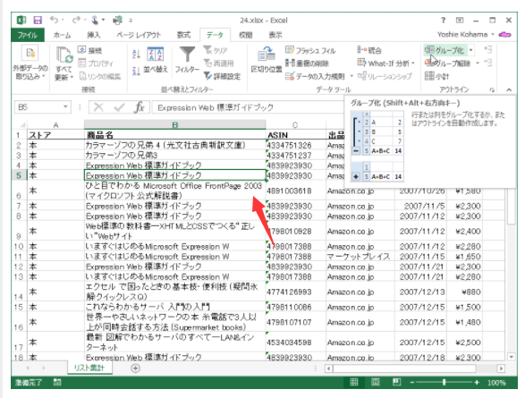This screenshot has height=398, width=525.
Task: Select row 5 header
Action: point(19,175)
